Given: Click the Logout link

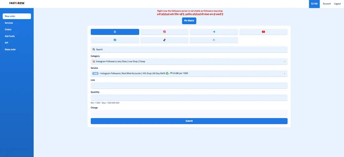Looking at the screenshot, I should tap(337, 4).
